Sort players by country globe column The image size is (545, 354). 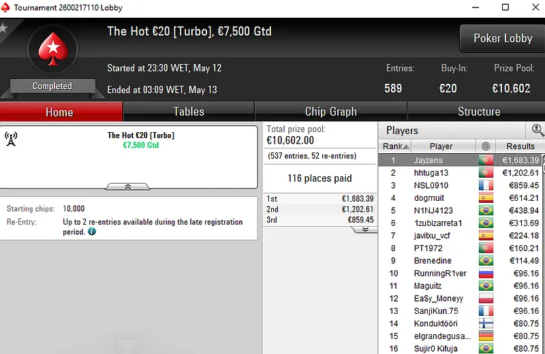[x=486, y=146]
